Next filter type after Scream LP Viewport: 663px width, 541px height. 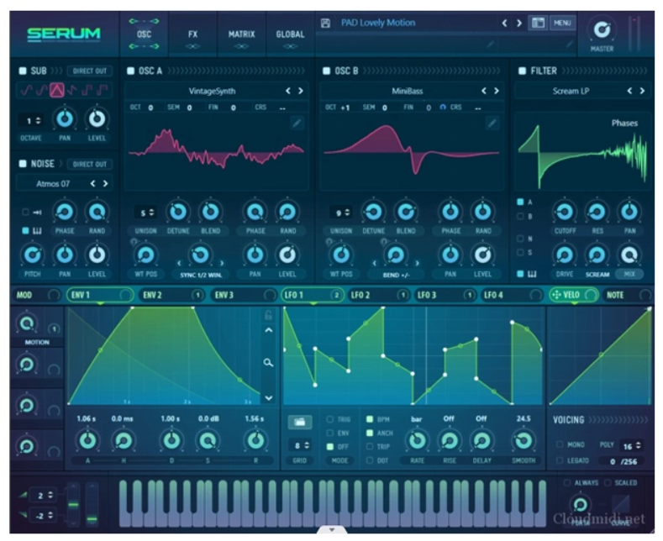(642, 91)
